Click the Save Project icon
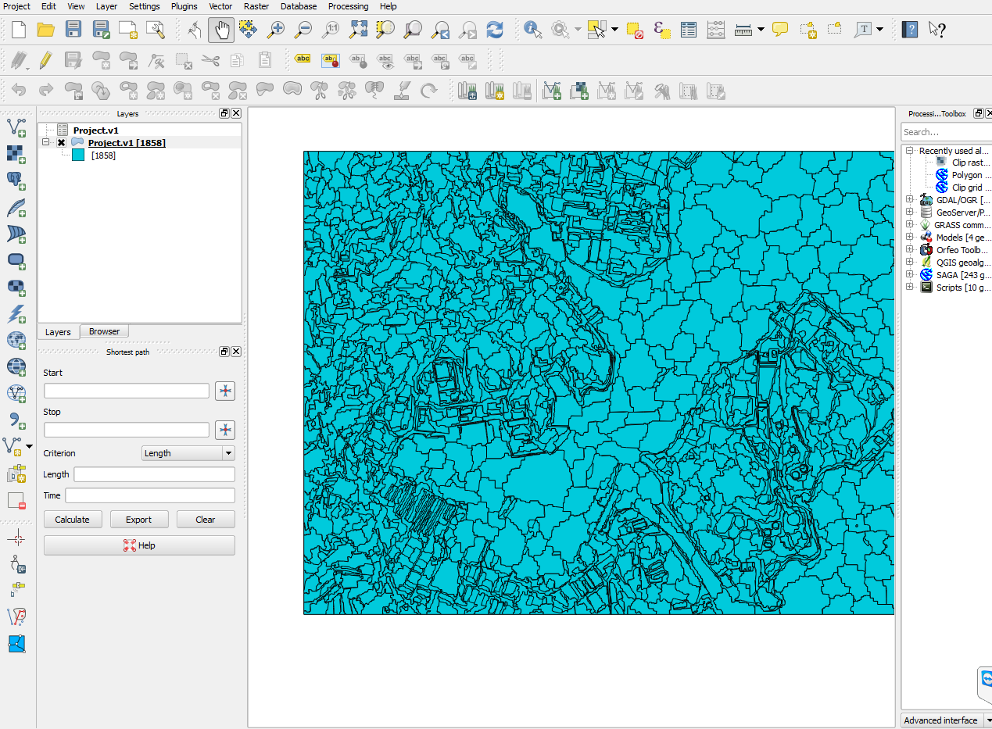Viewport: 992px width, 729px height. point(73,30)
